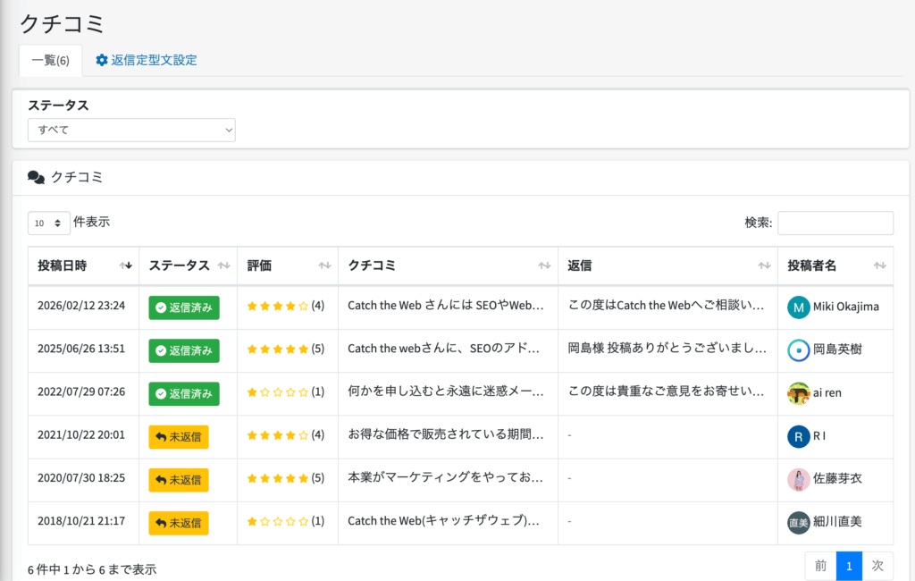Click the R I user avatar

click(x=798, y=436)
